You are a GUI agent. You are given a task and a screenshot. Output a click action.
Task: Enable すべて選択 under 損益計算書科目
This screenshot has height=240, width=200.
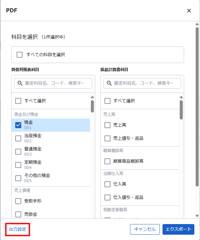pos(107,101)
